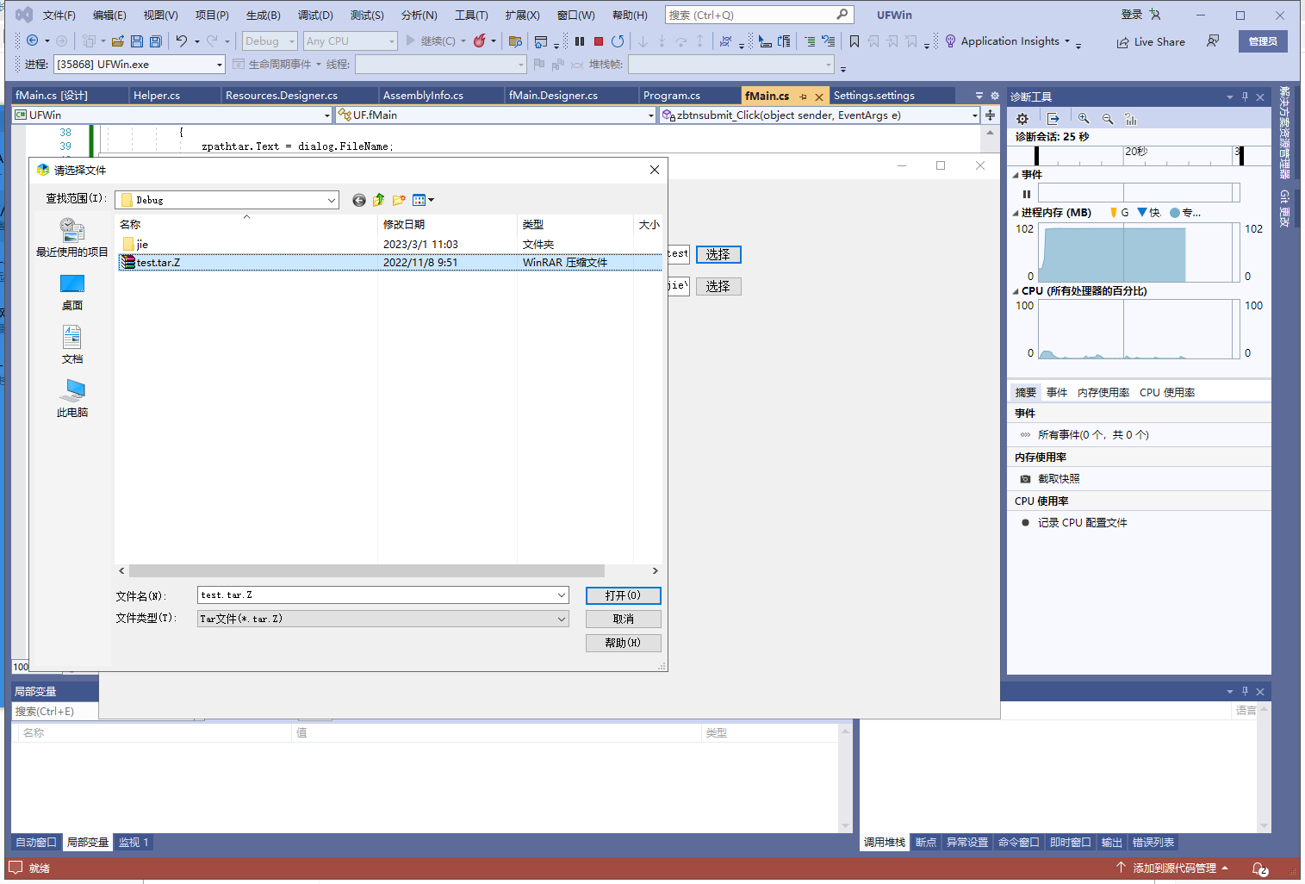
Task: Collapse the CPU usage graph section
Action: tap(1016, 291)
